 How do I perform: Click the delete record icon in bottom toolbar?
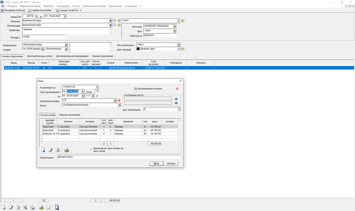[18, 207]
